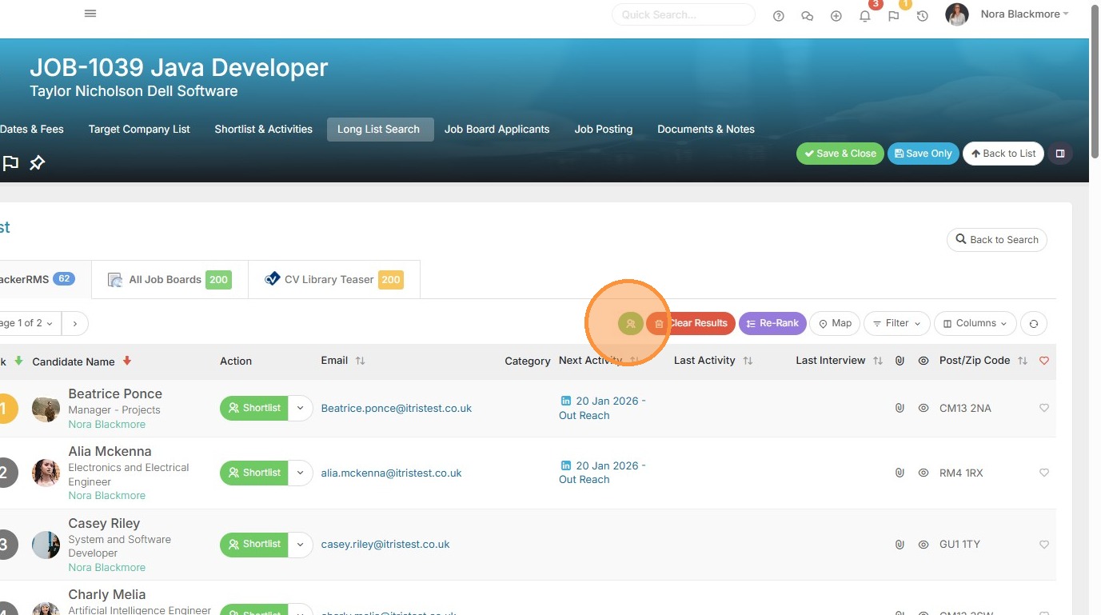The image size is (1101, 615).
Task: Click the Save Only button
Action: [x=923, y=154]
